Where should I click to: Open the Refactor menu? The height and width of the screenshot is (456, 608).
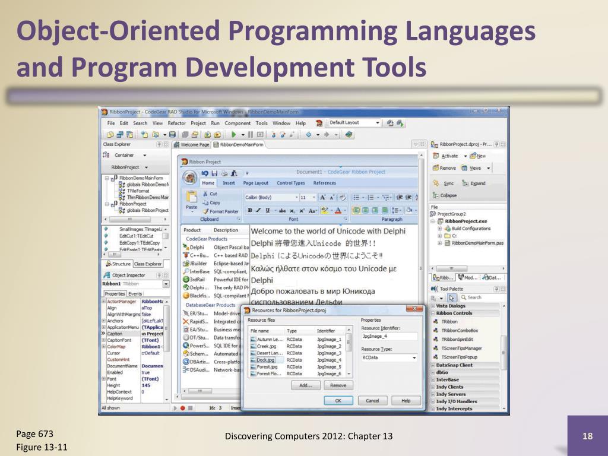point(176,123)
